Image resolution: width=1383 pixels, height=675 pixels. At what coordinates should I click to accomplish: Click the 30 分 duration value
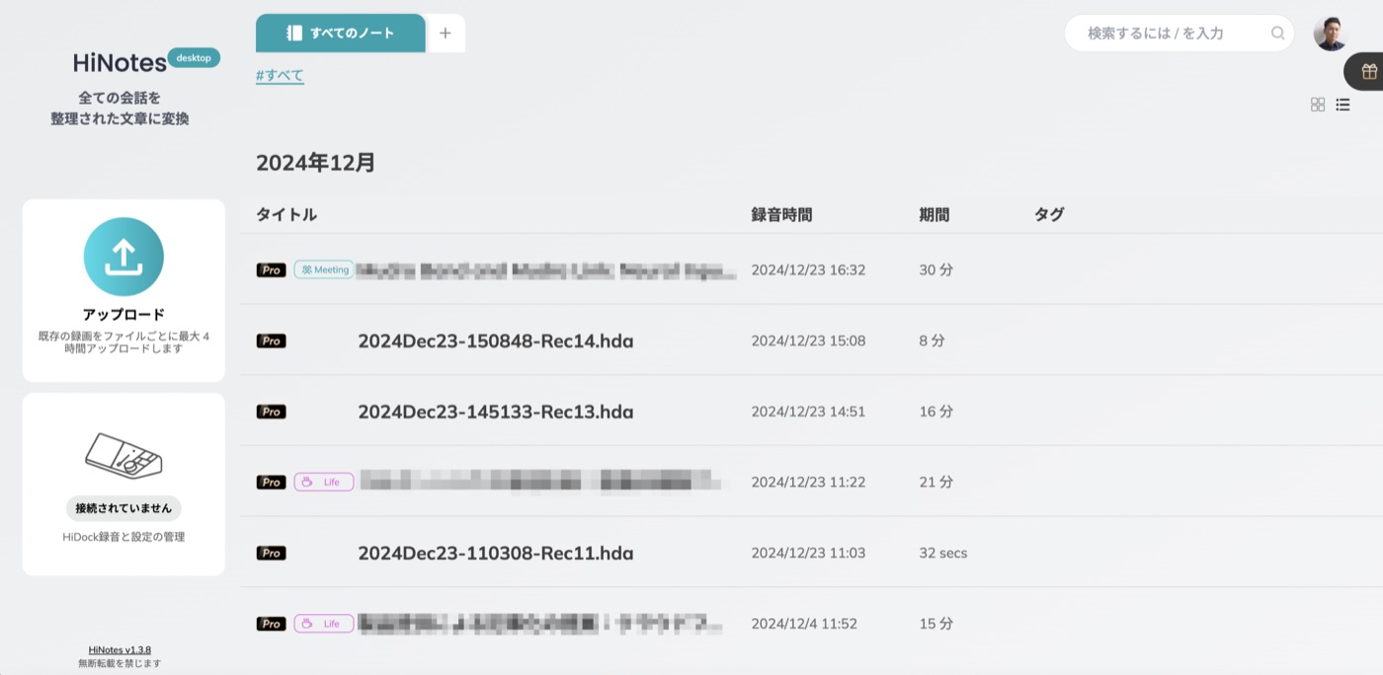click(936, 269)
